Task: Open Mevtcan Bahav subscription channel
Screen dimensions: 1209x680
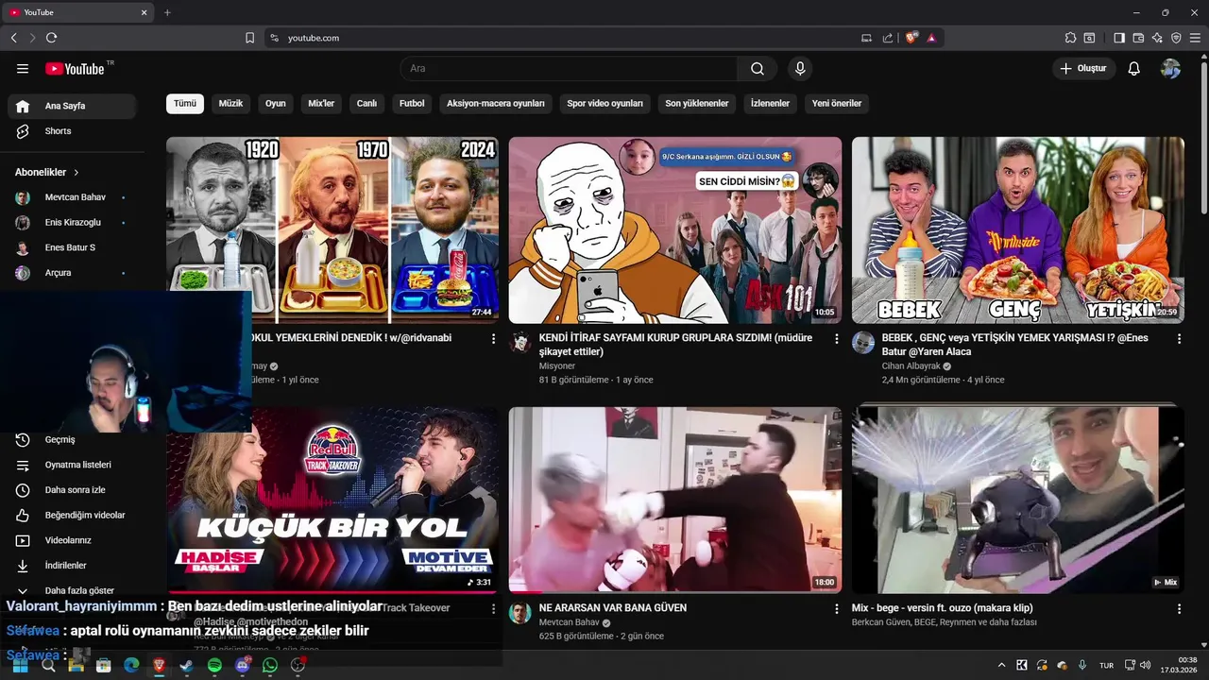Action: pyautogui.click(x=72, y=197)
